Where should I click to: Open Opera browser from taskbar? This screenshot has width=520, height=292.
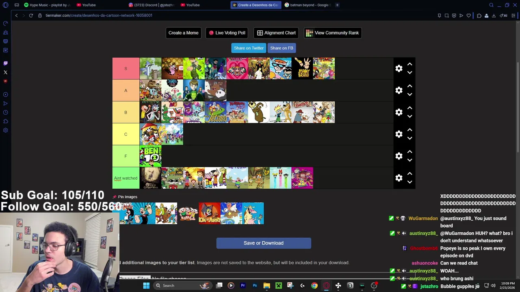tap(326, 286)
